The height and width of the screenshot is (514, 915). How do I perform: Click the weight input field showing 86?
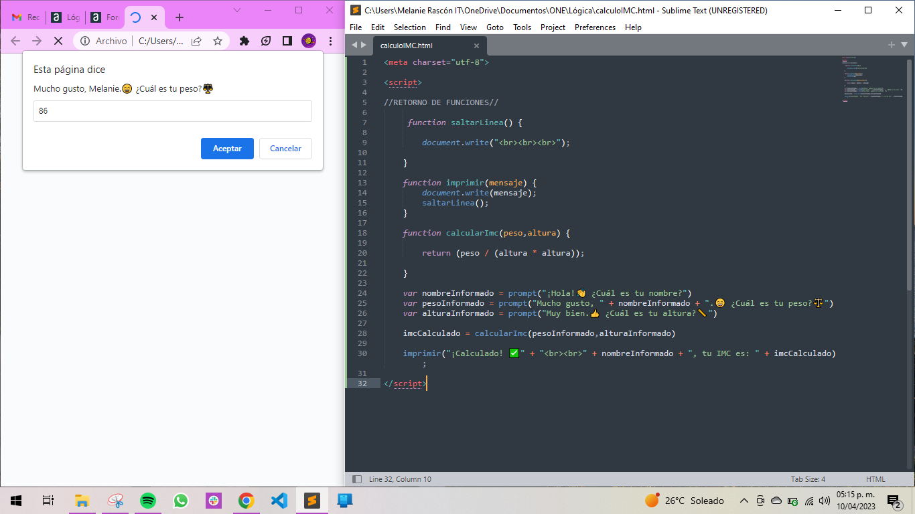click(x=173, y=111)
